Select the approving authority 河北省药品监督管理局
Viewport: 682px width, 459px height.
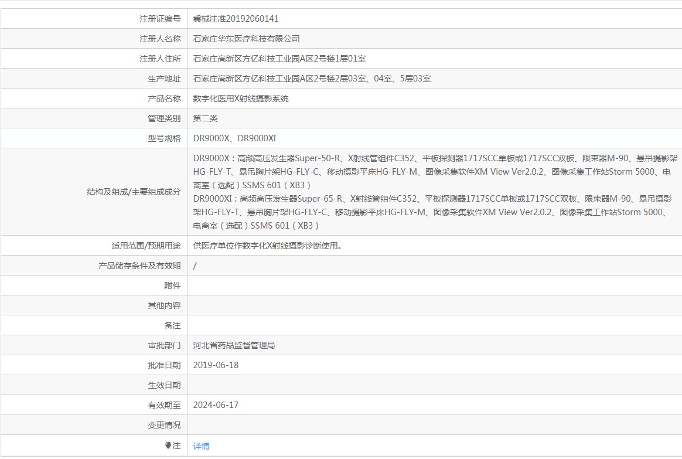[x=234, y=345]
